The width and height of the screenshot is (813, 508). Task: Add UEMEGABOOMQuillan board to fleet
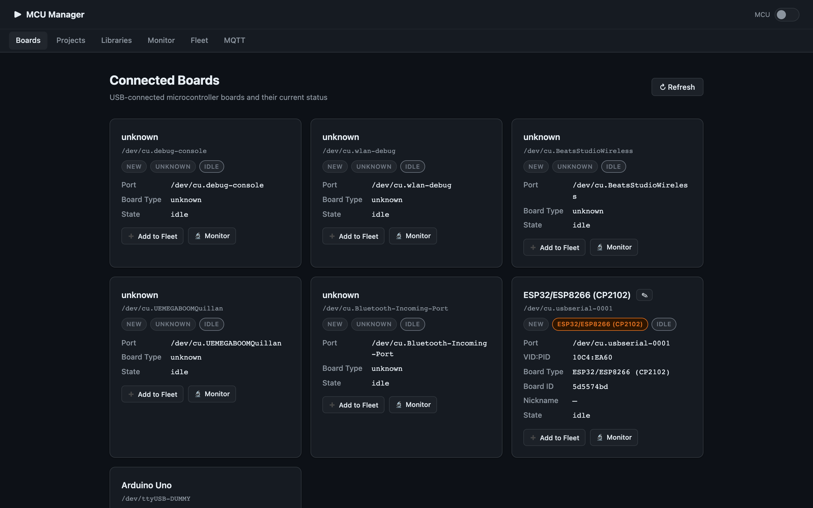click(x=152, y=394)
